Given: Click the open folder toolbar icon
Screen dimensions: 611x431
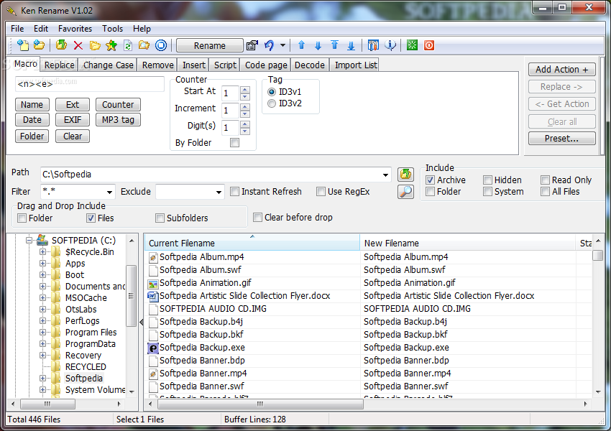Looking at the screenshot, I should coord(95,45).
